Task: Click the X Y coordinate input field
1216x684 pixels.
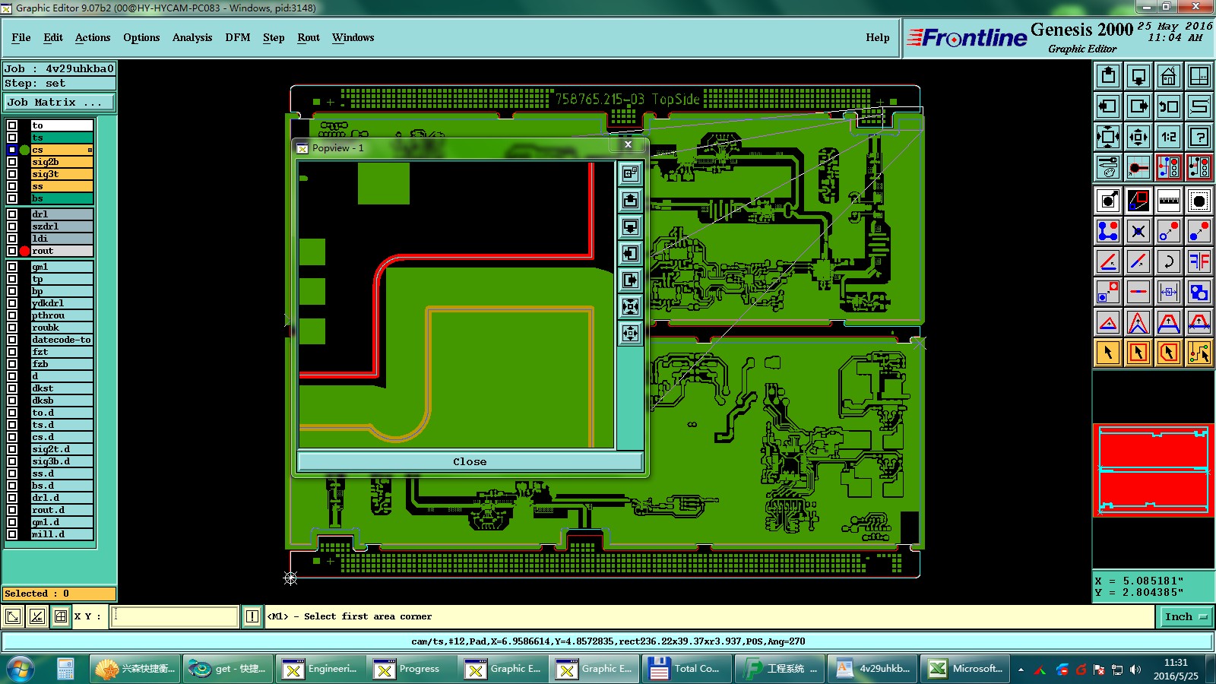Action: (175, 616)
